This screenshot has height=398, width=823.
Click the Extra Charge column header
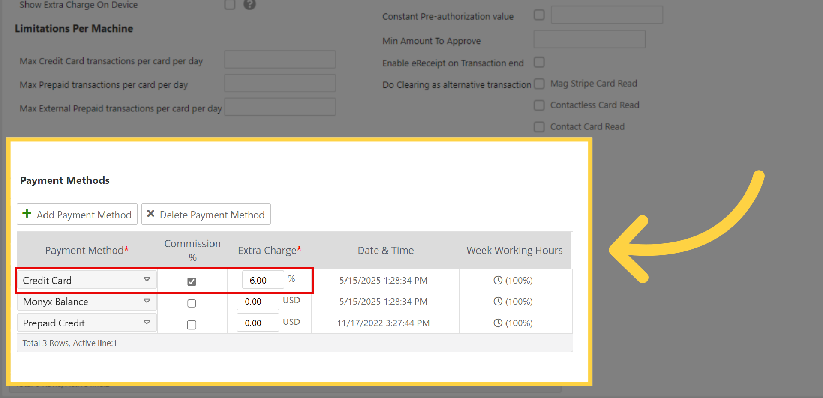coord(269,251)
